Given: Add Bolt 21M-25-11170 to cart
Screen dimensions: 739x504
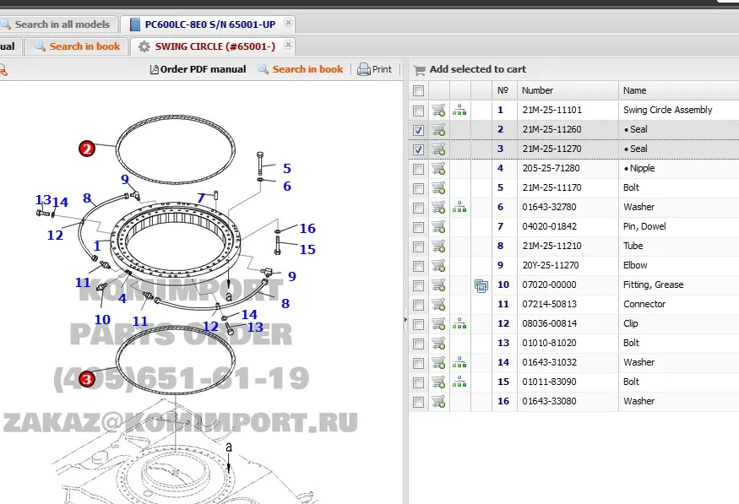Looking at the screenshot, I should tap(438, 188).
